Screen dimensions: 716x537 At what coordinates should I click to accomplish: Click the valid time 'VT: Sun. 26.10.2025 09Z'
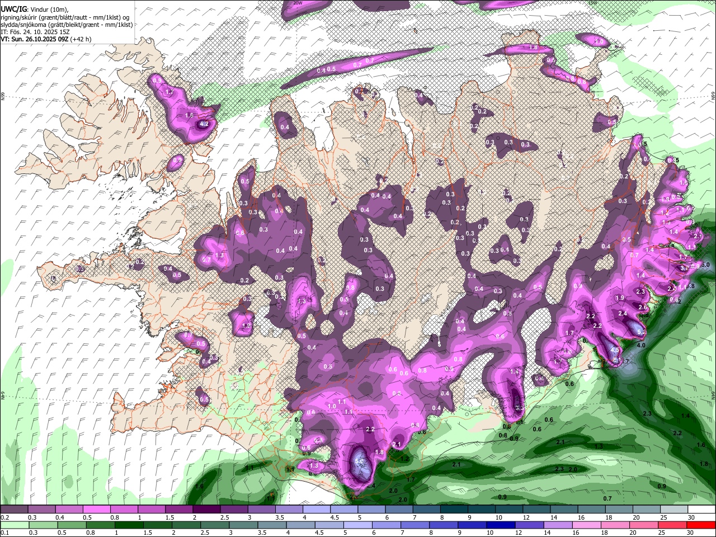35,39
